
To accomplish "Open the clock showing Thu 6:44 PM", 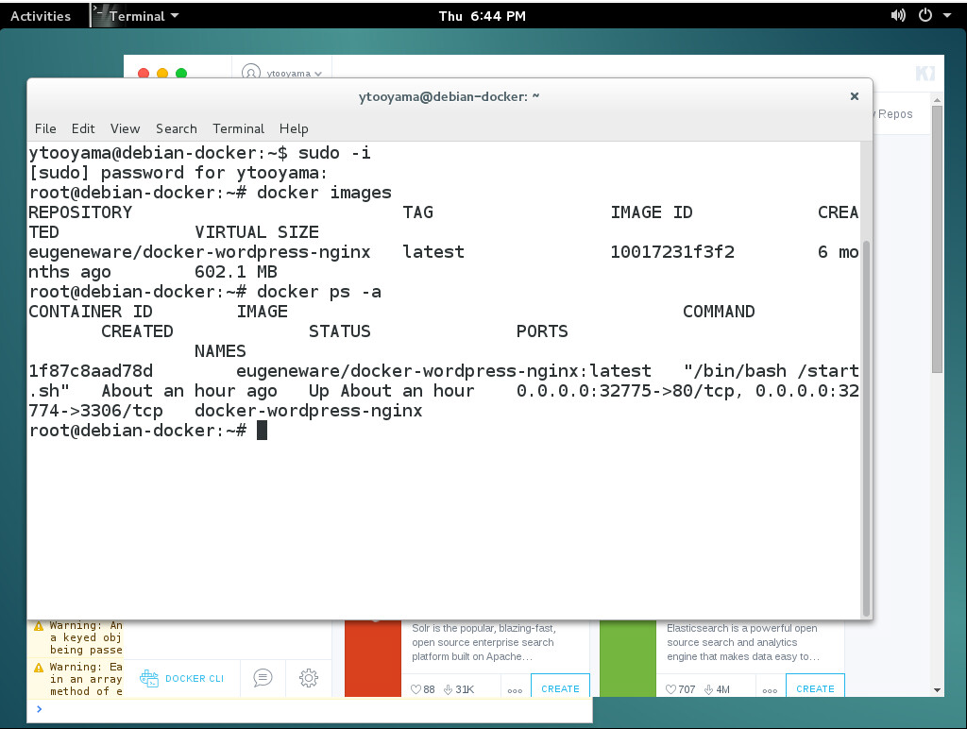I will (x=483, y=16).
